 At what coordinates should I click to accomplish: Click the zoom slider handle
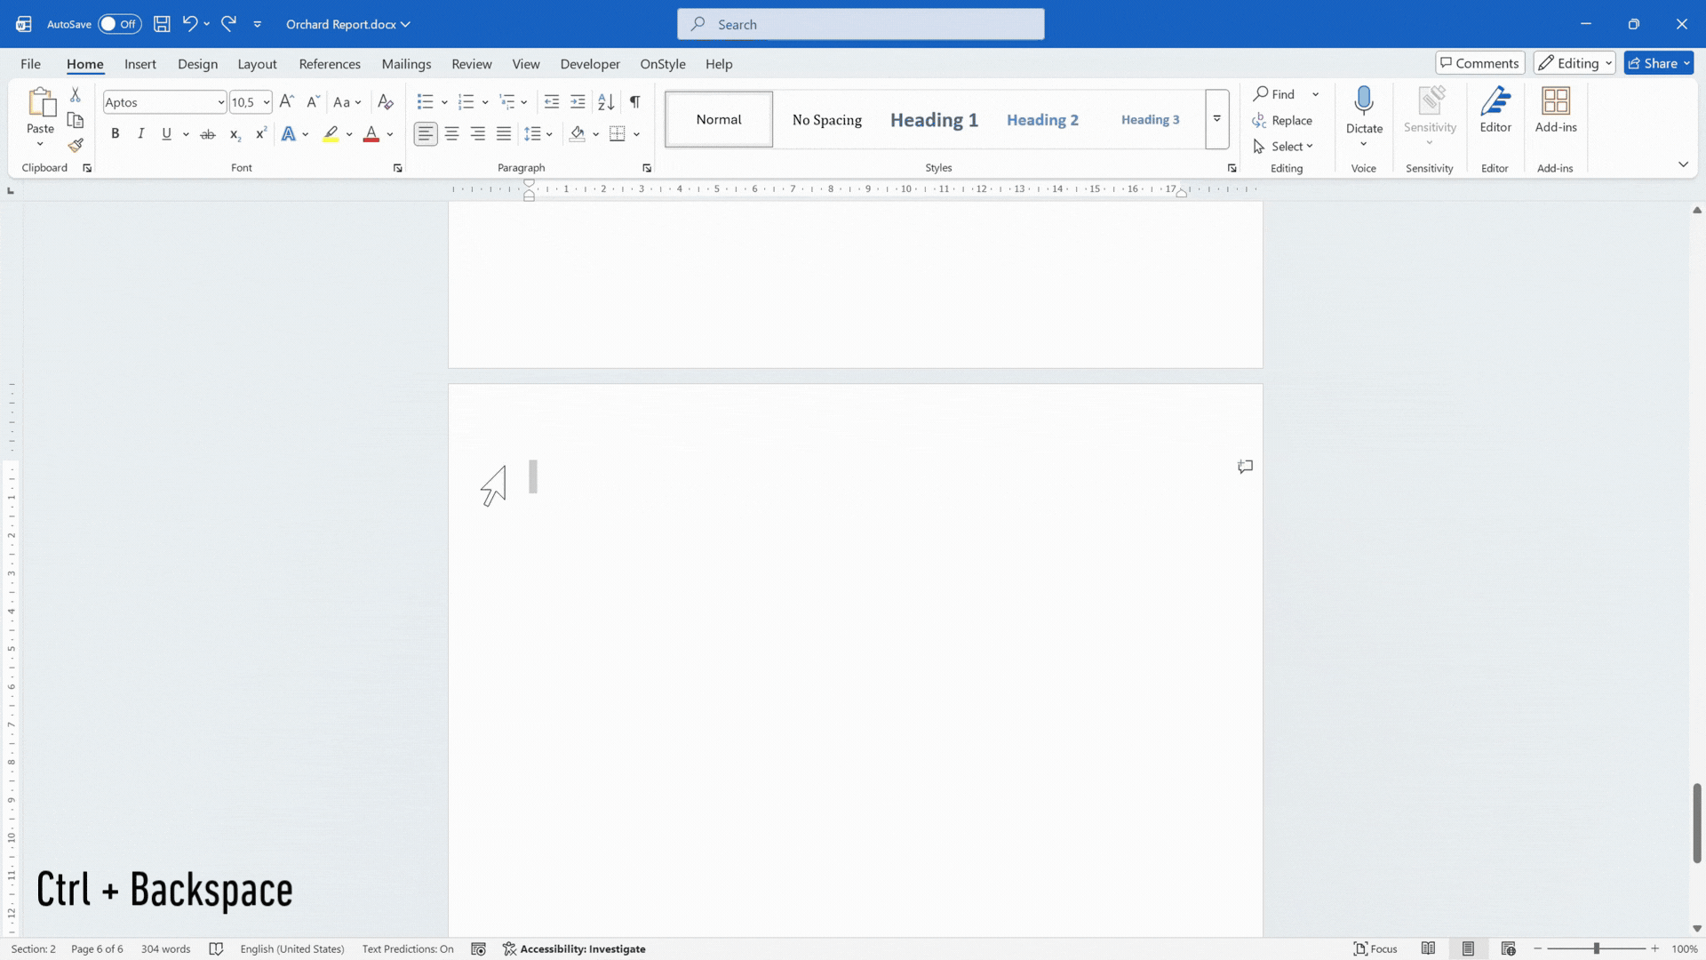tap(1597, 949)
